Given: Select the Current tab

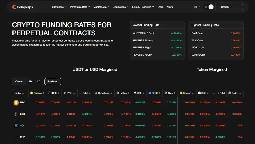Looking at the screenshot, I should pos(19,81).
